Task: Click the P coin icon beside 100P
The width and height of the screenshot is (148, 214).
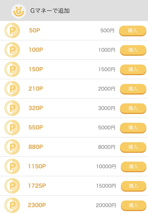Action: tap(12, 50)
